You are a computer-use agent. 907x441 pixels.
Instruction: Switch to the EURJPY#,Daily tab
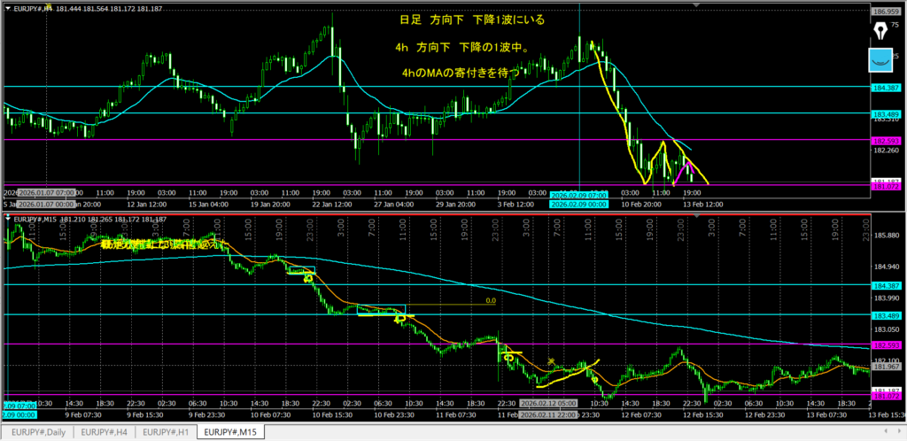[x=36, y=432]
